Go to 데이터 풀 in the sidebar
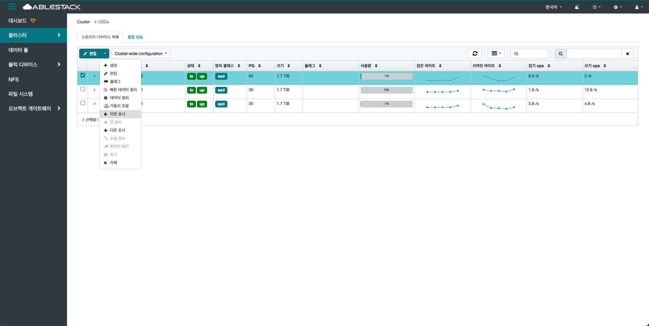The image size is (649, 326). 18,50
